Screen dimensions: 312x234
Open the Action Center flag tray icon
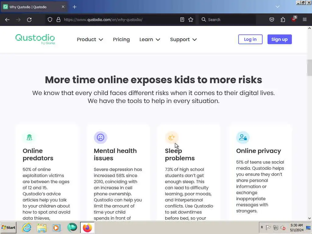point(268,227)
